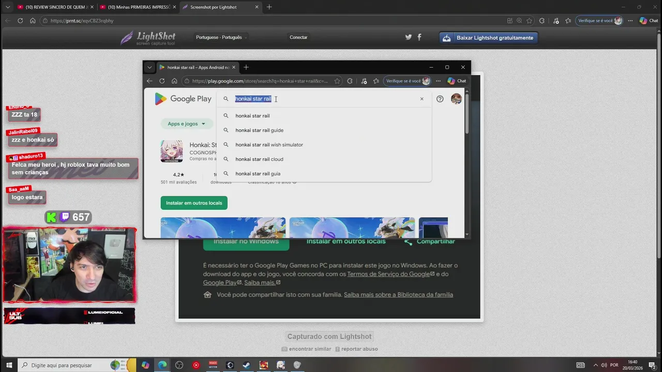Screen dimensions: 662x372
Task: Click the Honkai: Star Rail app icon
Action: pyautogui.click(x=171, y=151)
